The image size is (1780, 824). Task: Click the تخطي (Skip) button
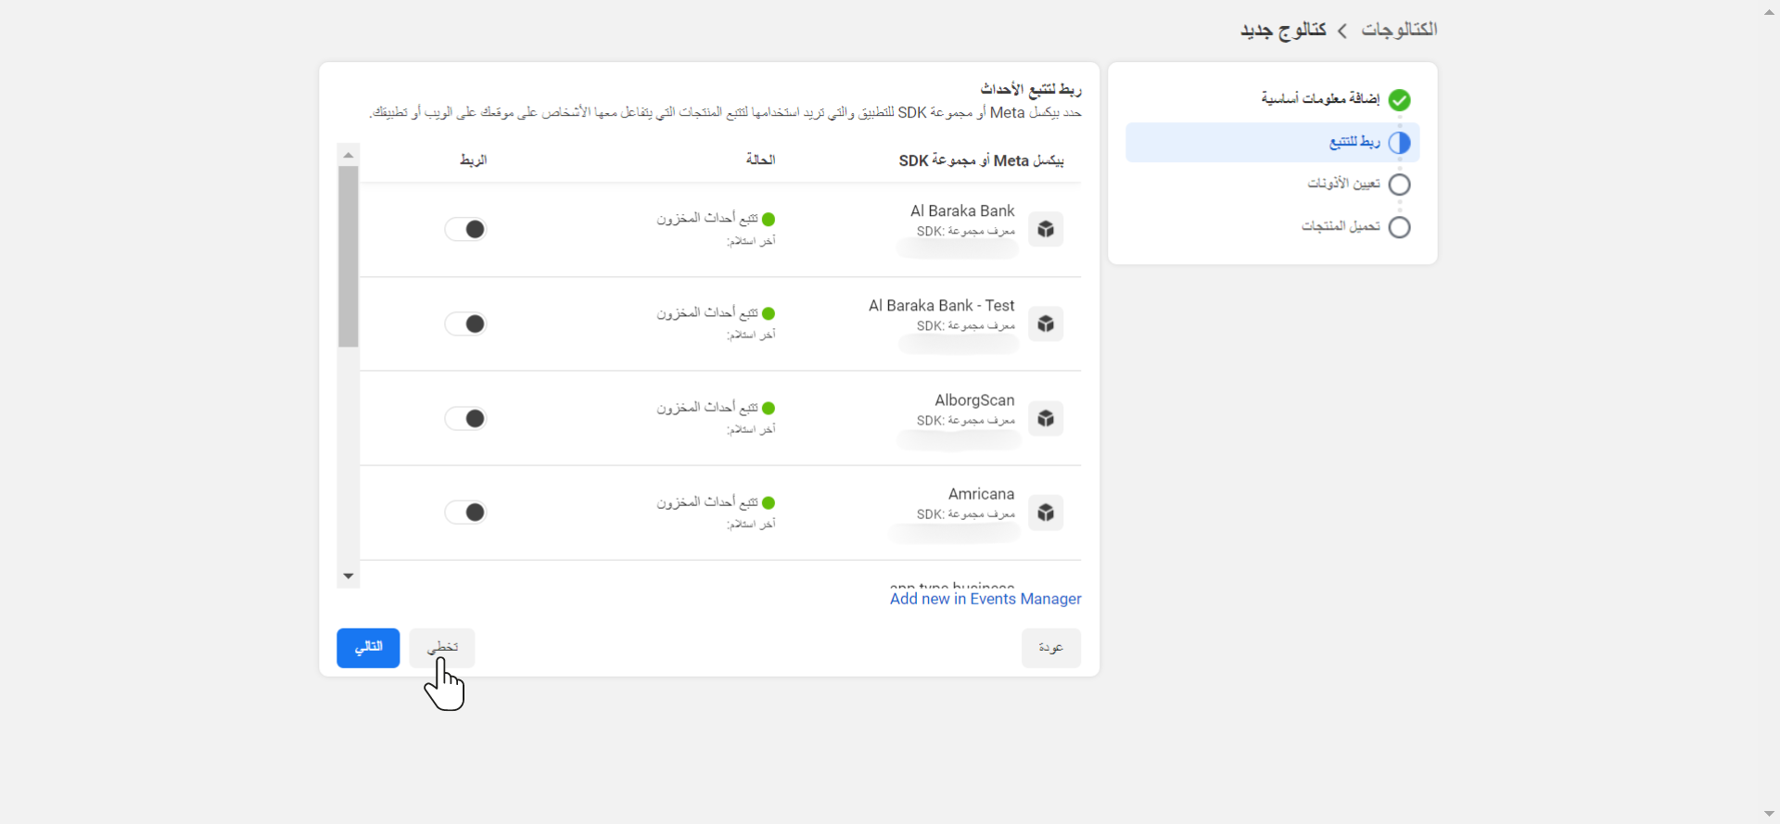tap(442, 648)
